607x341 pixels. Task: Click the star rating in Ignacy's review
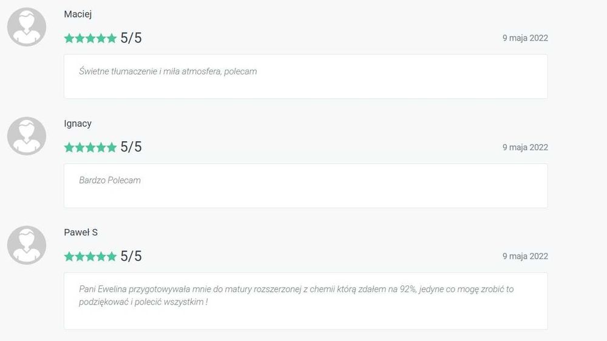(x=90, y=147)
